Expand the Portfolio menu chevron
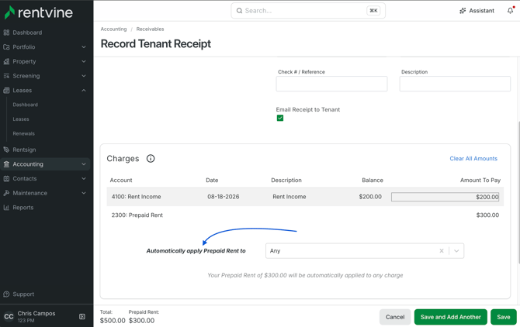520x327 pixels. 84,47
